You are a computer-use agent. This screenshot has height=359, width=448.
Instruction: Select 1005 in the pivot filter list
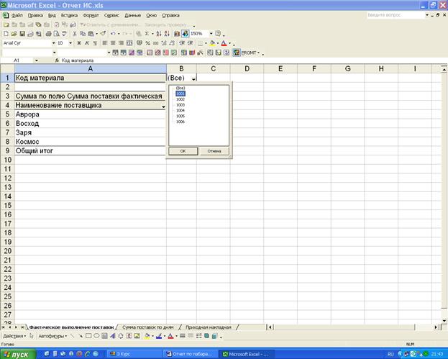[180, 116]
